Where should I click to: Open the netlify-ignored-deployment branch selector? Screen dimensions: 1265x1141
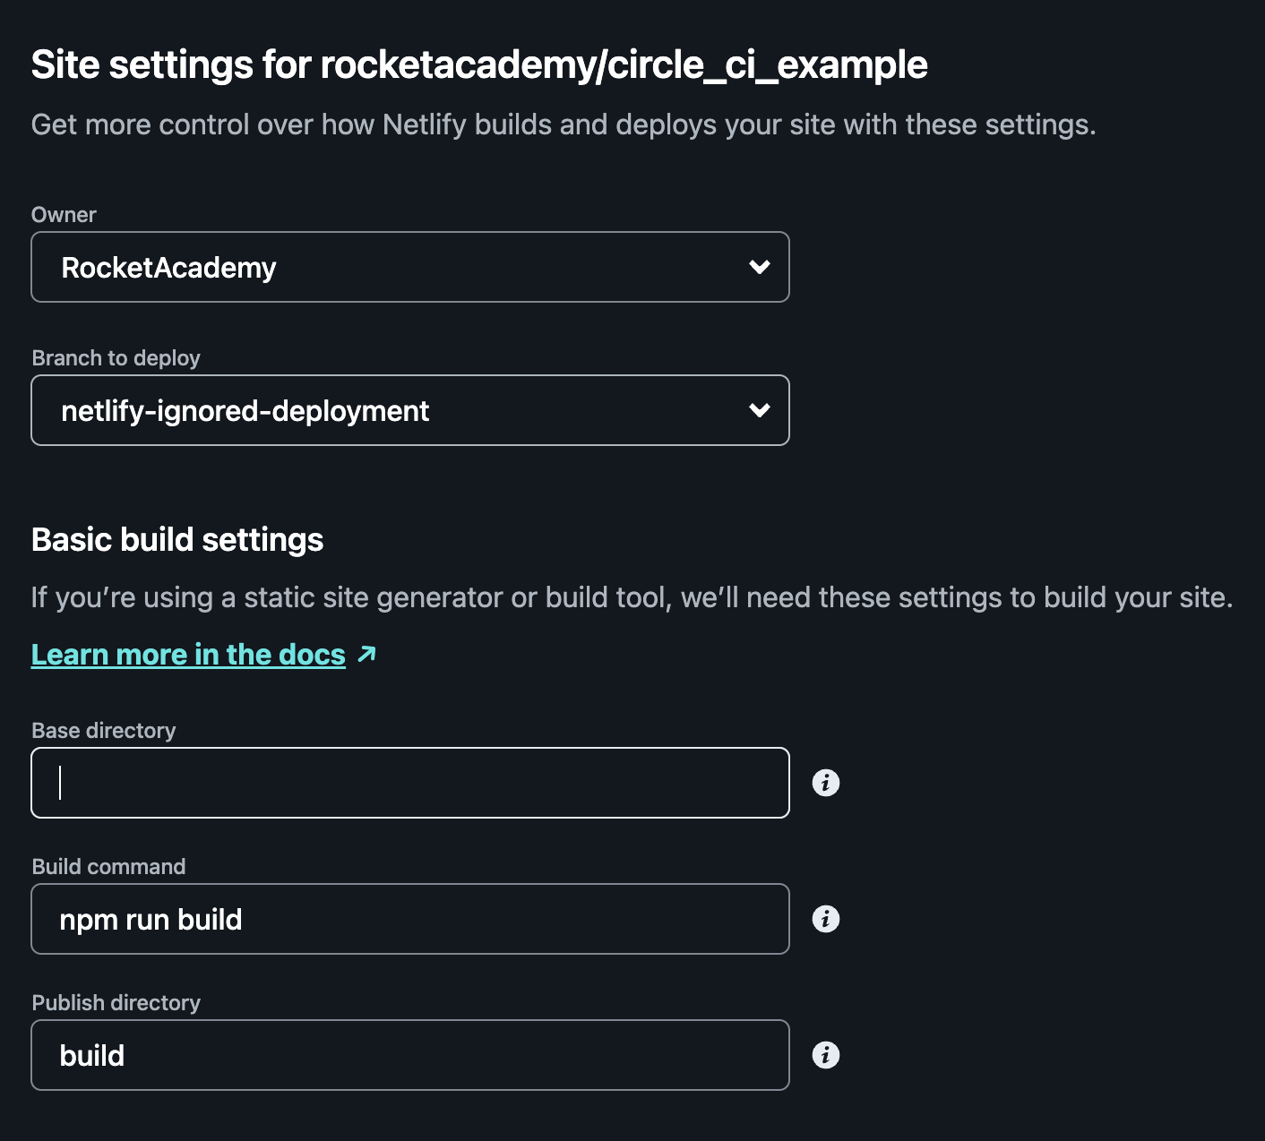pos(409,410)
